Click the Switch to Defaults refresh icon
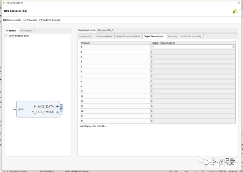This screenshot has width=243, height=172. pyautogui.click(x=41, y=20)
